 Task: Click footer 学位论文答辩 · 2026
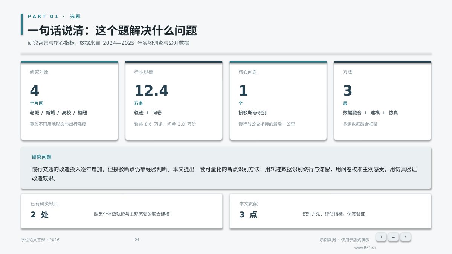point(40,240)
